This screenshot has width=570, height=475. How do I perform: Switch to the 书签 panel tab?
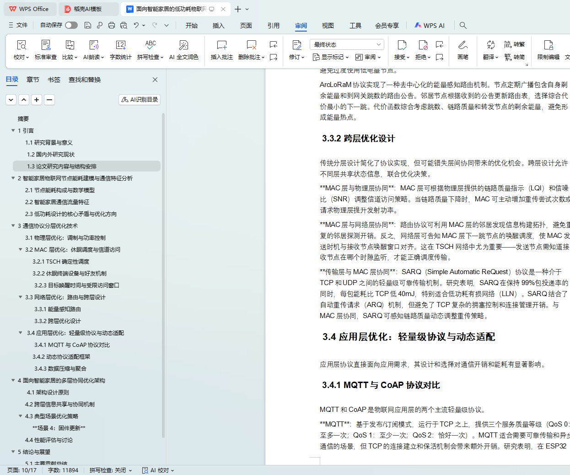coord(54,80)
